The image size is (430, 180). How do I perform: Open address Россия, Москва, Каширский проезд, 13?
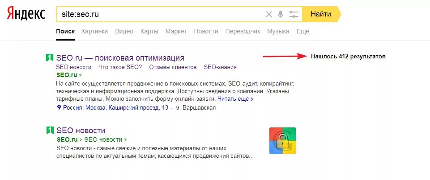(x=115, y=108)
